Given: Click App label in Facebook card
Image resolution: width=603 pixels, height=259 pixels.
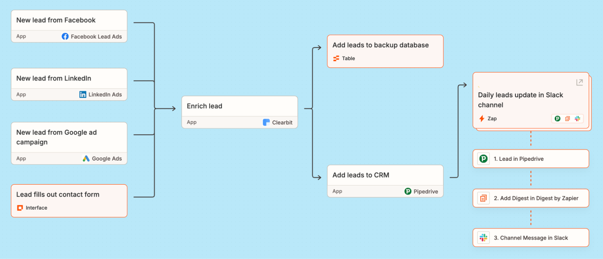Looking at the screenshot, I should coord(21,36).
